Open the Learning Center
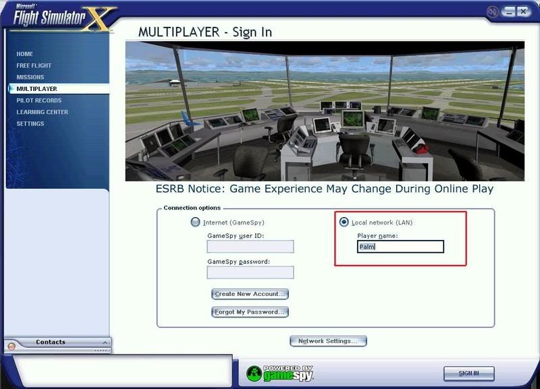This screenshot has width=540, height=389. pyautogui.click(x=42, y=112)
